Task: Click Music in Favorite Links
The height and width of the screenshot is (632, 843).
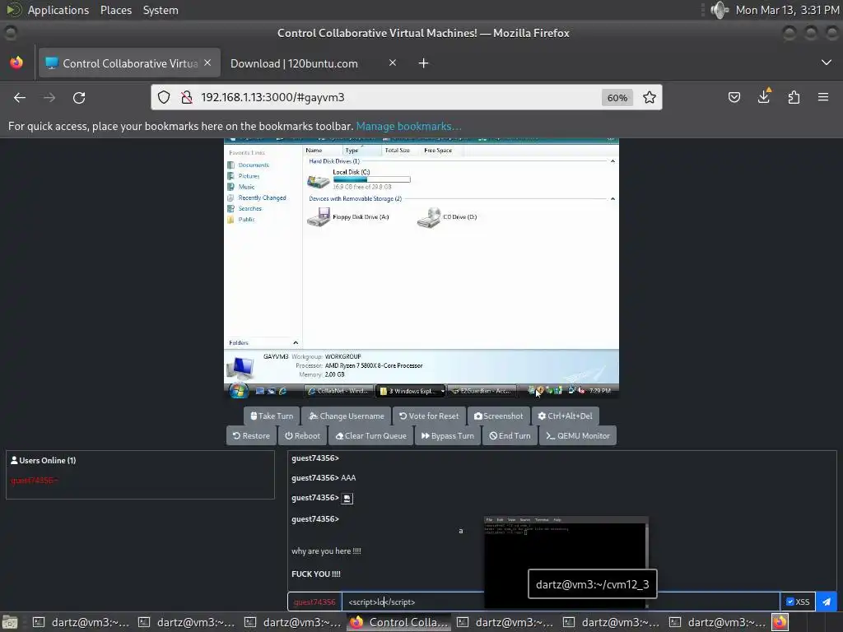Action: tap(247, 187)
